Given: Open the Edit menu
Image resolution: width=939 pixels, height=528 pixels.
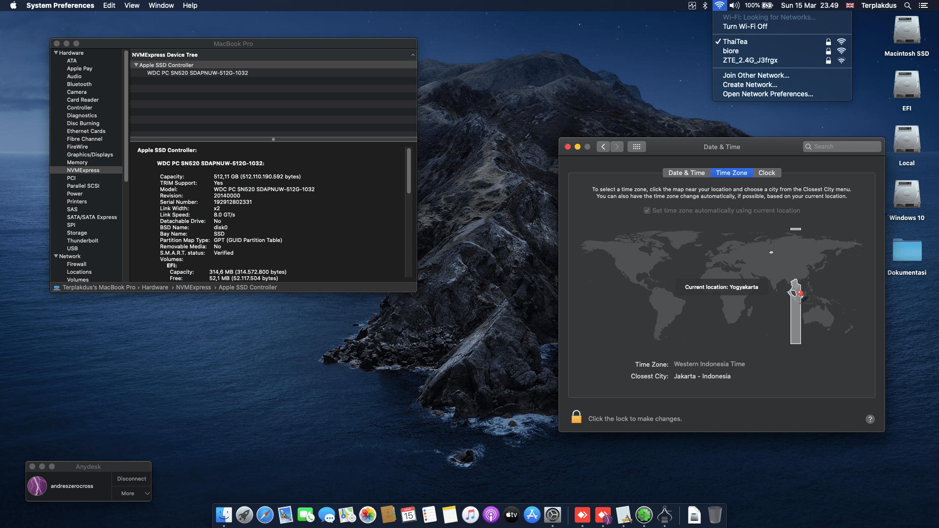Looking at the screenshot, I should [109, 5].
